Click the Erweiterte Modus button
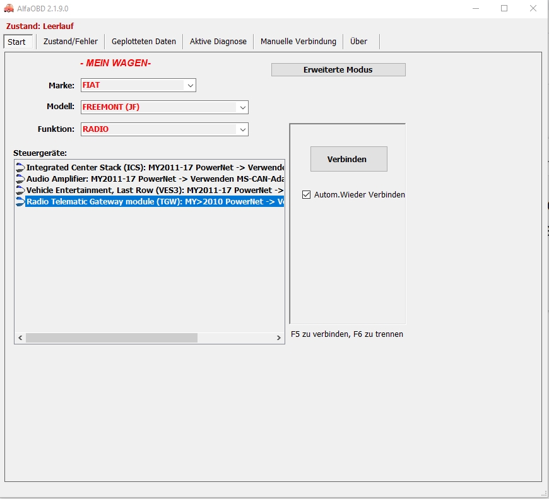The width and height of the screenshot is (549, 499). tap(338, 70)
